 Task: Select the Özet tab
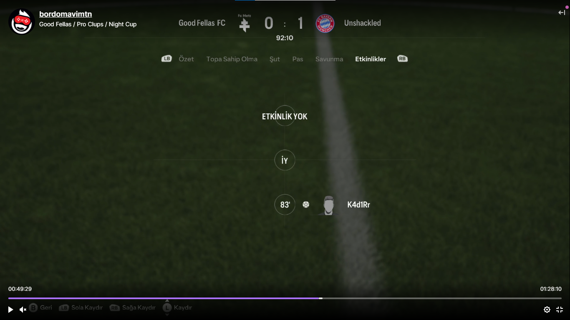[186, 59]
